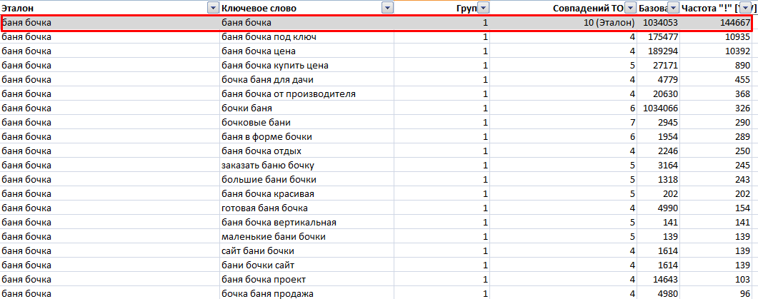The height and width of the screenshot is (299, 758).
Task: Open the Группа column filter arrow
Action: [x=483, y=8]
